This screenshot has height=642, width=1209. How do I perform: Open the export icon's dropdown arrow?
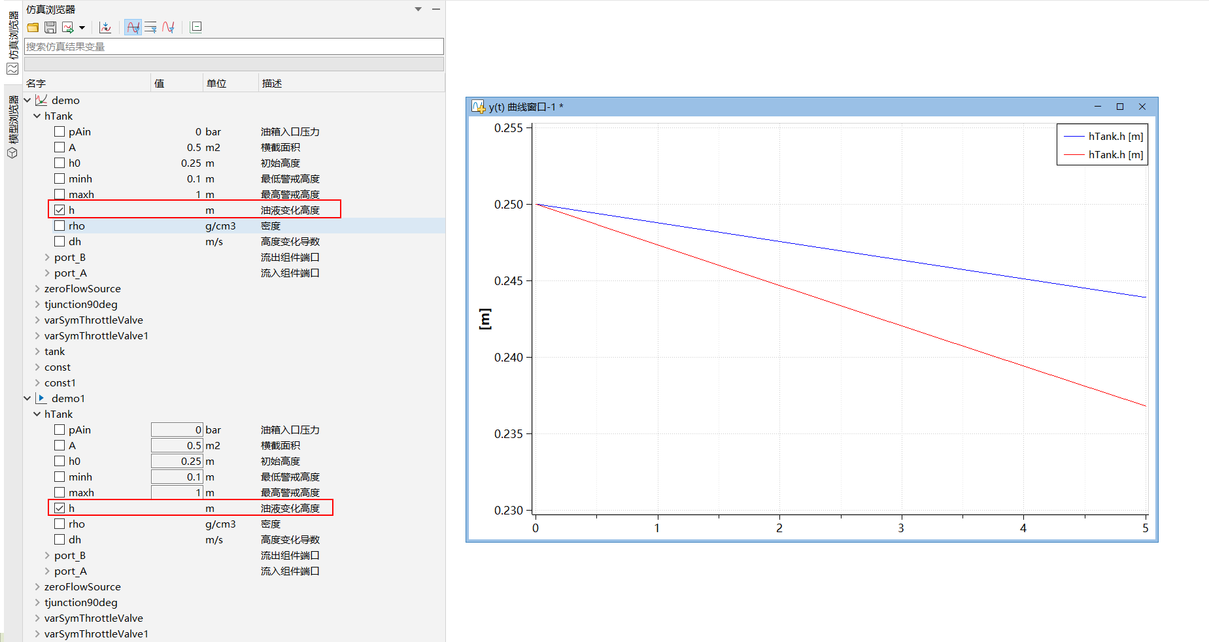coord(82,27)
